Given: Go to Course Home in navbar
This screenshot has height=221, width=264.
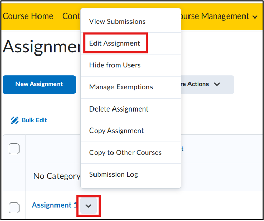Looking at the screenshot, I should pos(28,16).
